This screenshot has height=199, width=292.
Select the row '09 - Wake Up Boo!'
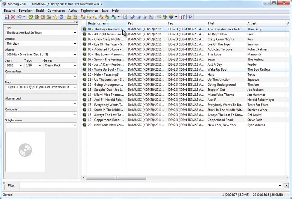click(185, 69)
